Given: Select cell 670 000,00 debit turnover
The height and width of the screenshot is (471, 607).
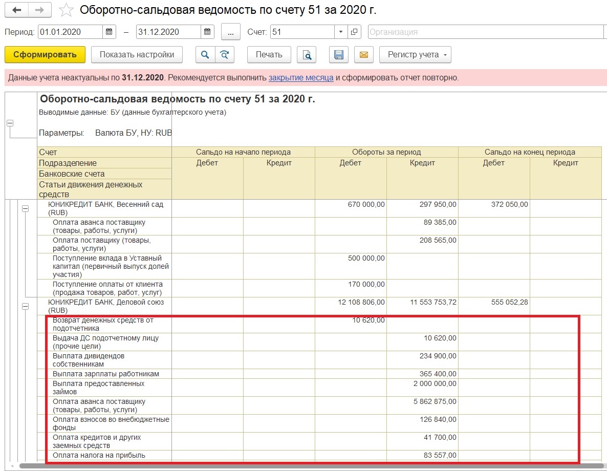Looking at the screenshot, I should 351,208.
